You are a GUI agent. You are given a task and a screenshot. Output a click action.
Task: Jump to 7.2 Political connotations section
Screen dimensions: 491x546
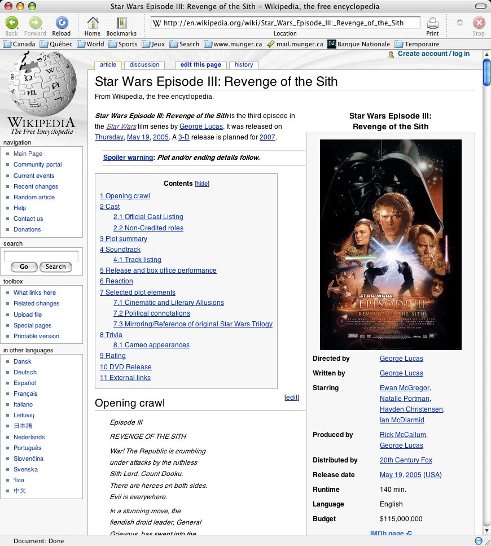[152, 313]
